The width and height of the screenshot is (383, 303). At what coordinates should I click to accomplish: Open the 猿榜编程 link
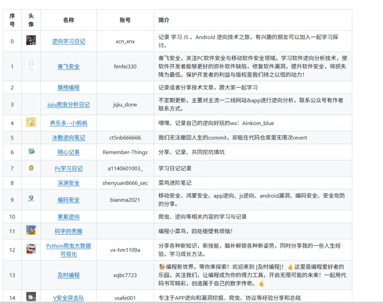pos(68,88)
